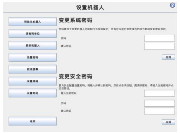Click the 设置机器人 page title
Screen dimensions: 180x133
click(x=90, y=7)
